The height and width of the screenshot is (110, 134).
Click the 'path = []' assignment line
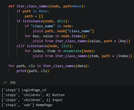(x=34, y=16)
